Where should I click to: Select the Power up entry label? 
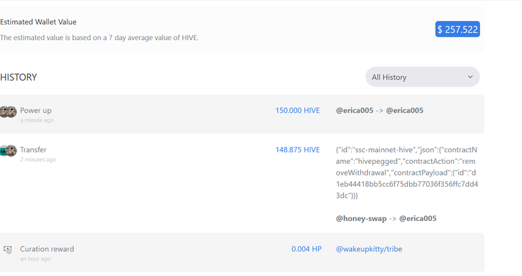point(35,111)
